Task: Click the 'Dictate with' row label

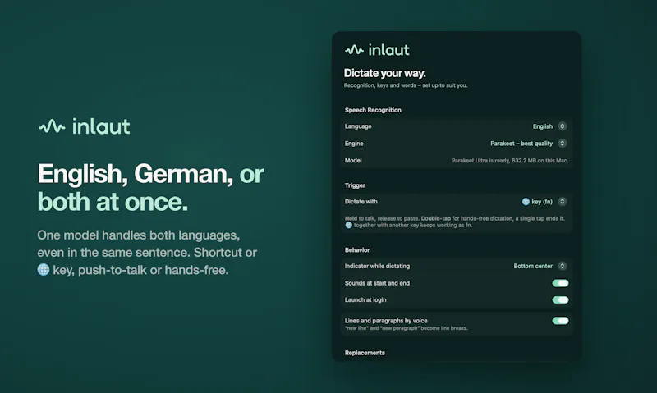Action: [361, 202]
